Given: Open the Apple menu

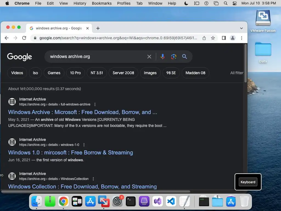Looking at the screenshot, I should (7, 3).
